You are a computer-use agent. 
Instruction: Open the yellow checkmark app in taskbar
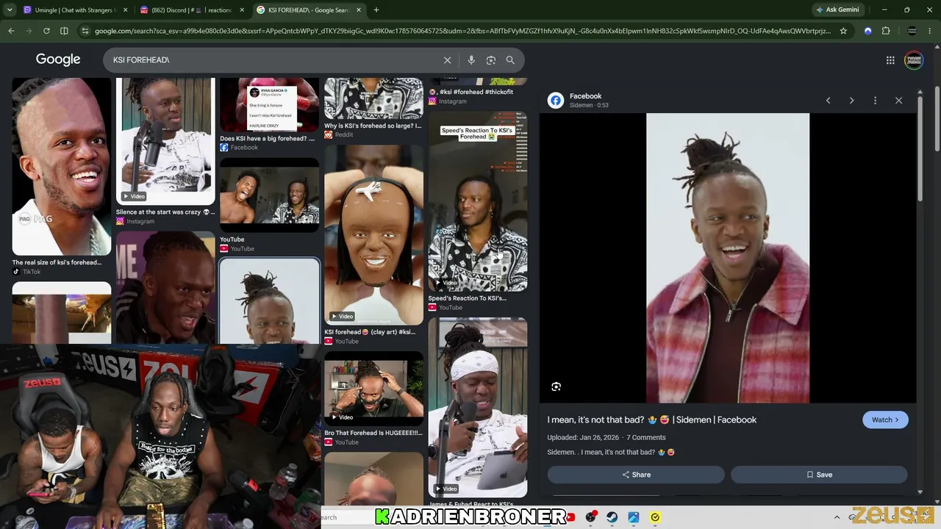tap(655, 517)
